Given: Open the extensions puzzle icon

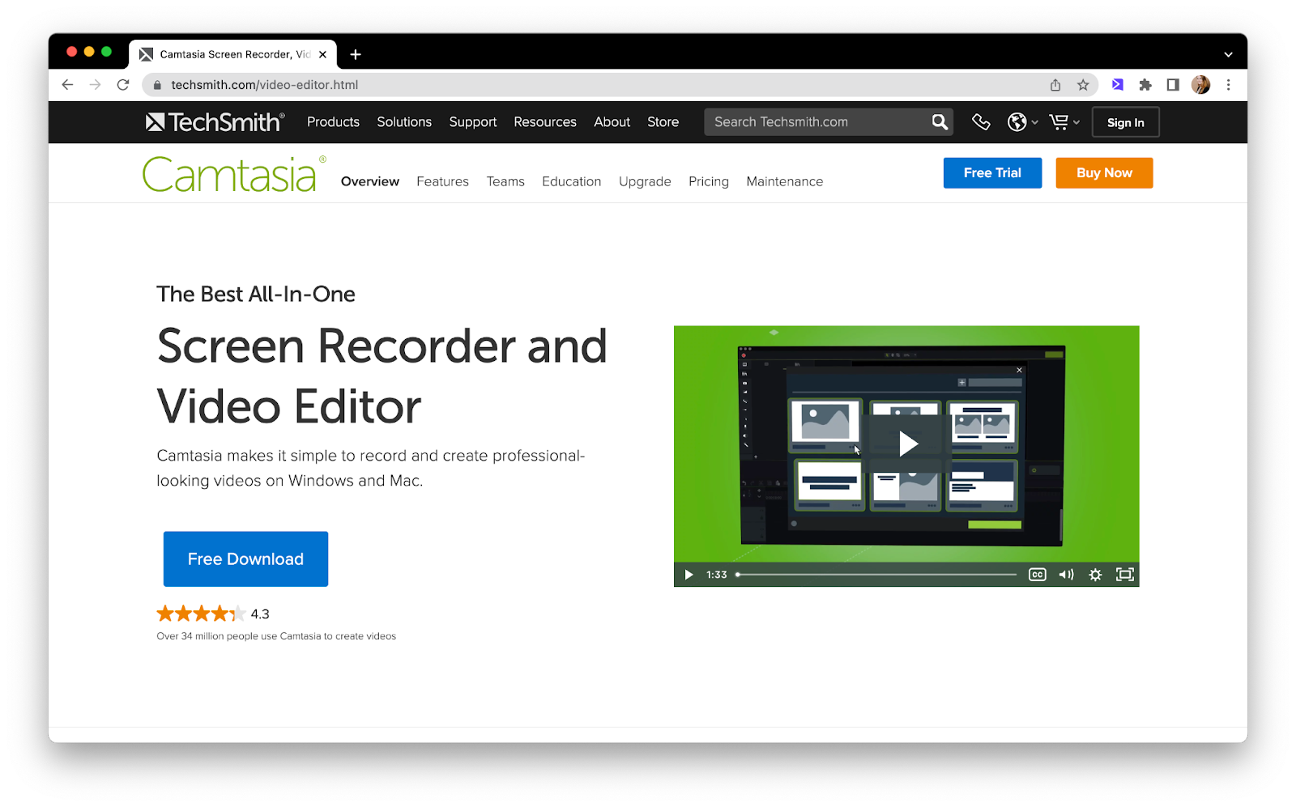Looking at the screenshot, I should pos(1145,85).
